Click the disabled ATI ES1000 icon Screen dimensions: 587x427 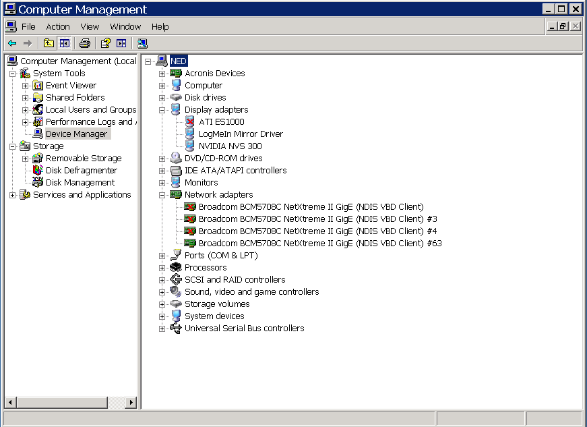click(190, 121)
